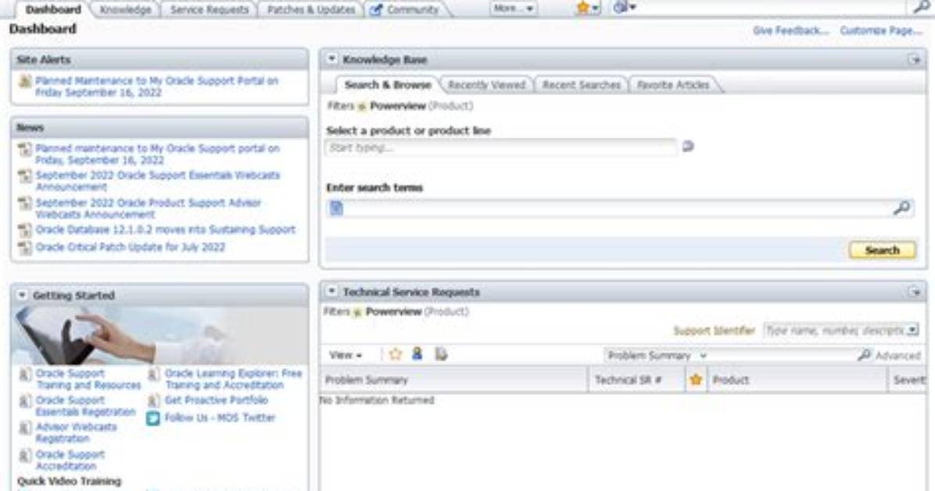Click the product list browse icon
Viewport: 935px width, 491px height.
[x=687, y=146]
